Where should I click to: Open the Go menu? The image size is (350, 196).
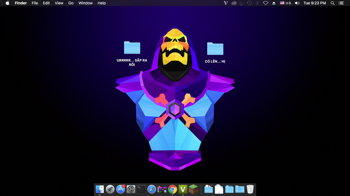coord(71,3)
